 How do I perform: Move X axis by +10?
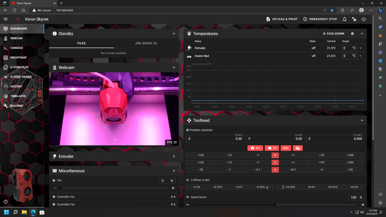point(322,155)
